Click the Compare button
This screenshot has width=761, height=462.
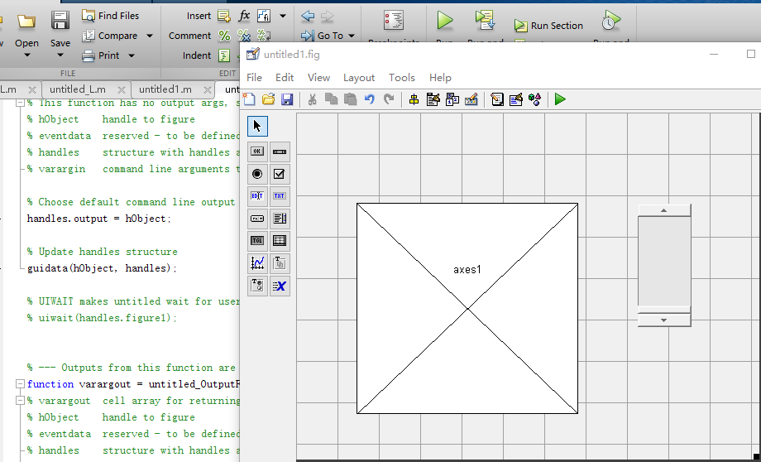click(110, 36)
